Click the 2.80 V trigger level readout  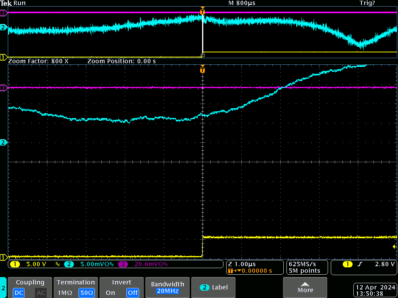pyautogui.click(x=385, y=264)
